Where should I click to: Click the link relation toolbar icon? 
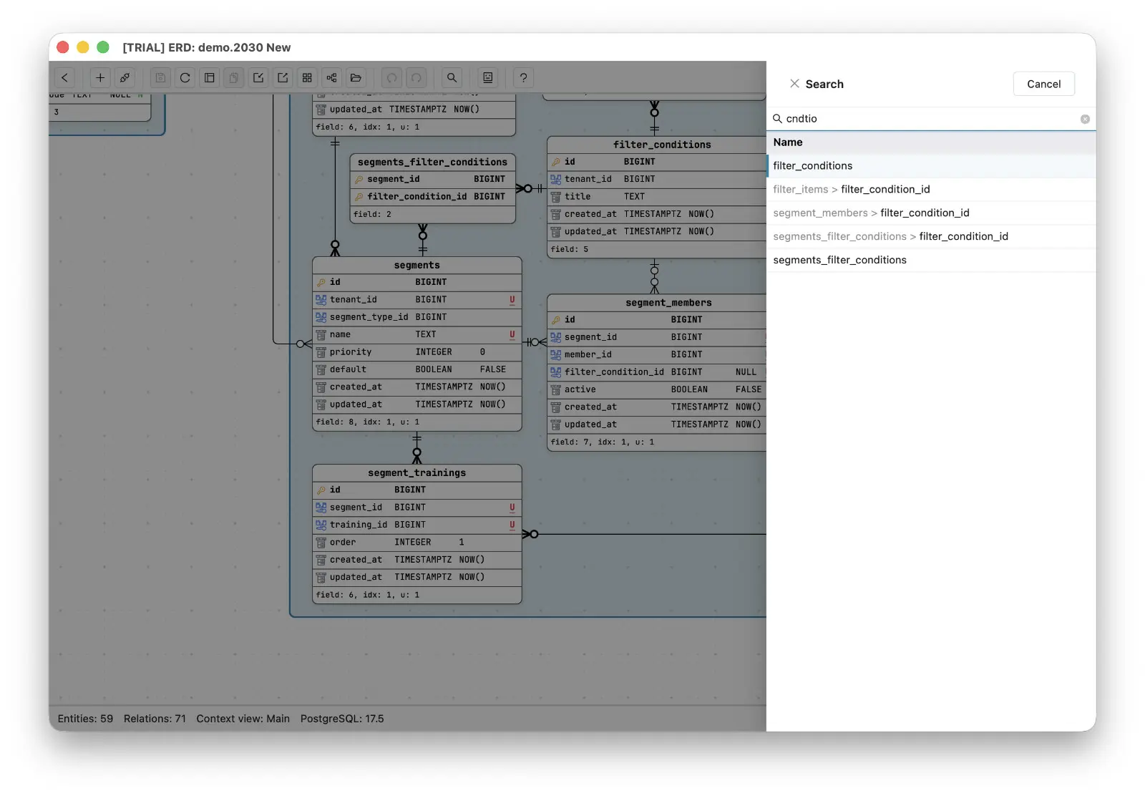[x=125, y=78]
